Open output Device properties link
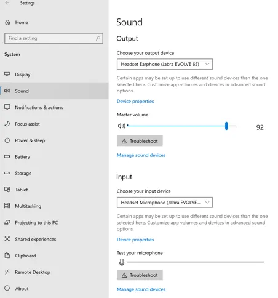Image resolution: width=278 pixels, height=298 pixels. [x=135, y=101]
